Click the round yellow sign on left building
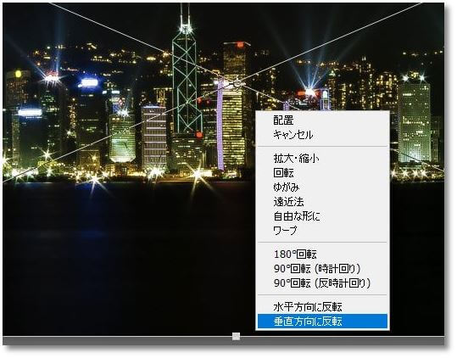This screenshot has height=358, width=457. (x=19, y=74)
